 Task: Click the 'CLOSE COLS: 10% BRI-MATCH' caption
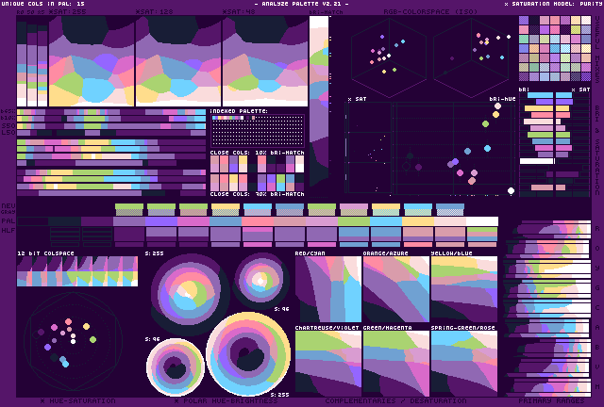coord(258,153)
